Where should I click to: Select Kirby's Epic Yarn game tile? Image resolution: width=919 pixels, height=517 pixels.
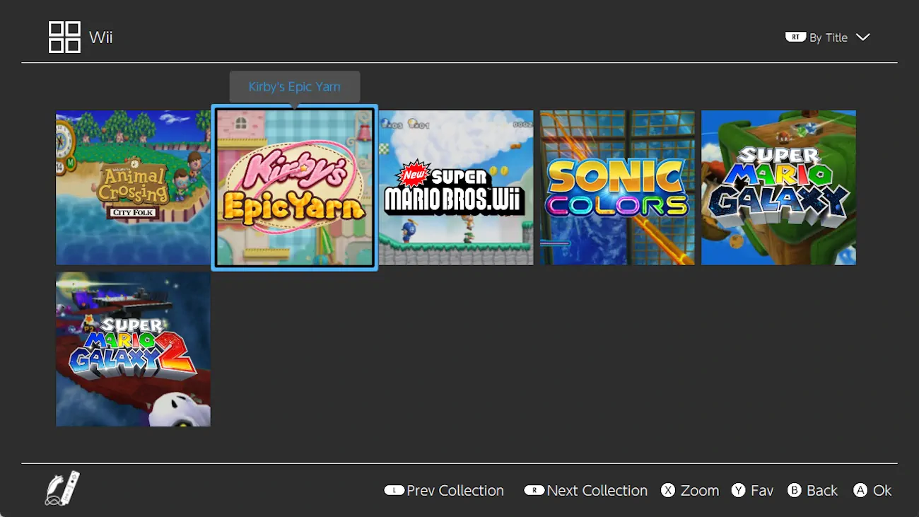[295, 187]
